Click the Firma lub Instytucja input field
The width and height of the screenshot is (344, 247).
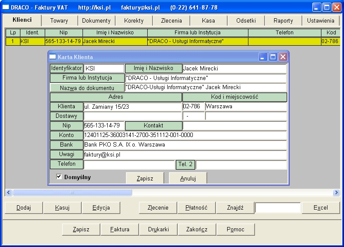coord(206,78)
